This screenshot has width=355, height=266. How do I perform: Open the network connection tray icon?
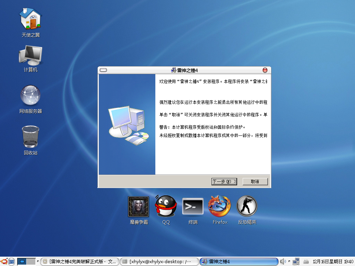pyautogui.click(x=296, y=262)
